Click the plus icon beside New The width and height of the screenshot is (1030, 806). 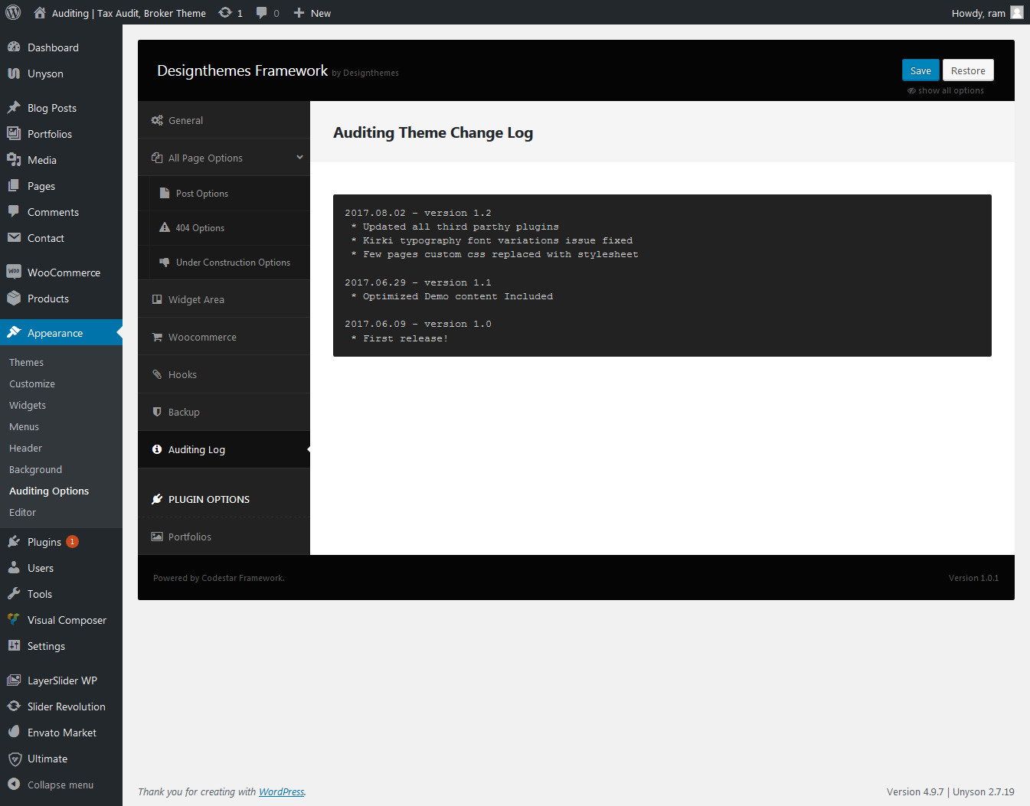click(x=299, y=13)
